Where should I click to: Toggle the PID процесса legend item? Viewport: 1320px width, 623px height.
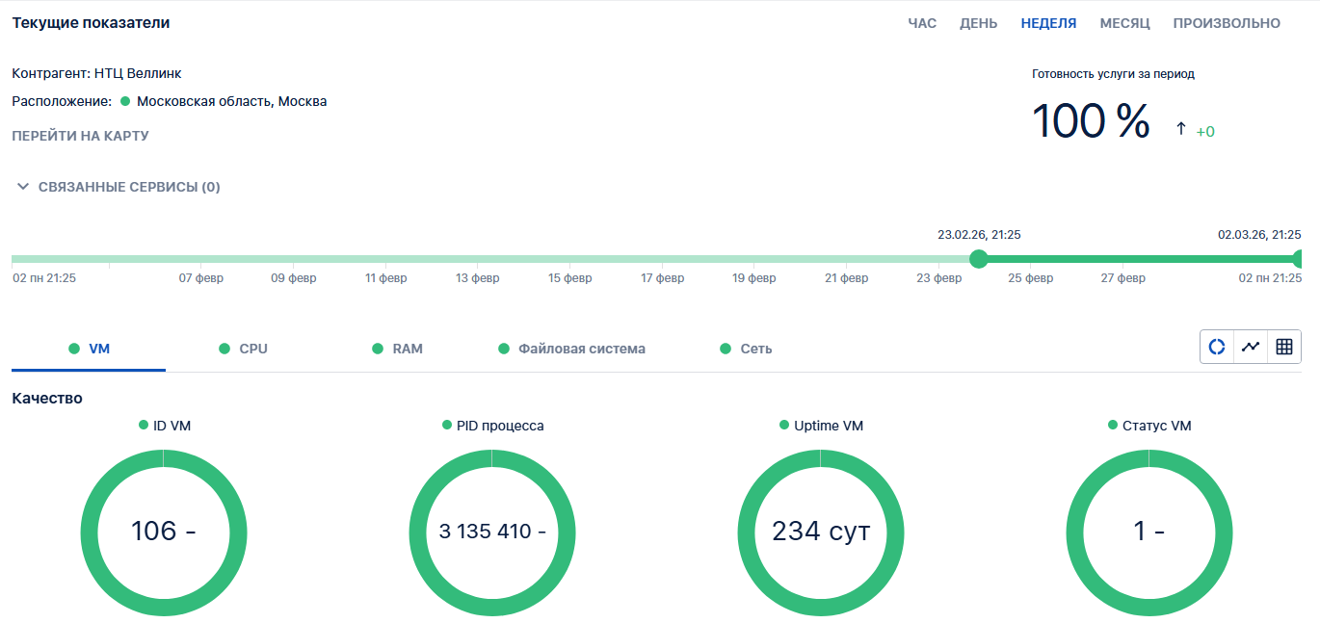(x=492, y=426)
